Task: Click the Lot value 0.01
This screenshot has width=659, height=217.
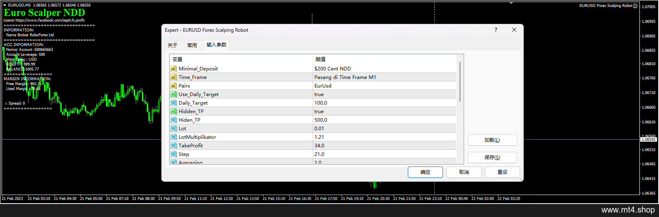Action: 385,129
